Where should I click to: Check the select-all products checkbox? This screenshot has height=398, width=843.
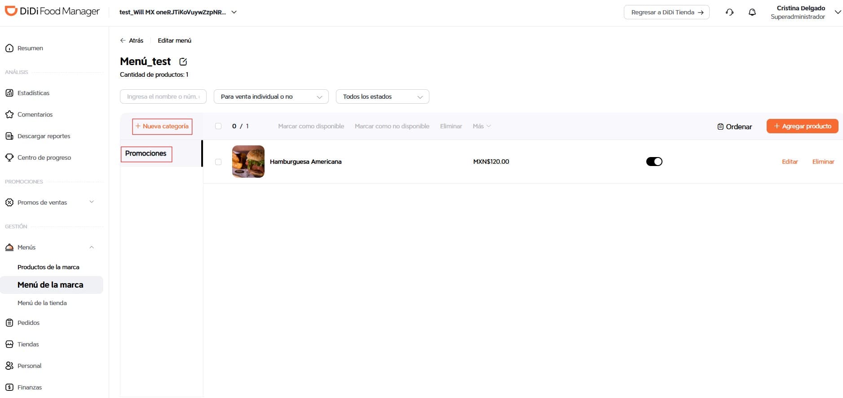tap(218, 126)
